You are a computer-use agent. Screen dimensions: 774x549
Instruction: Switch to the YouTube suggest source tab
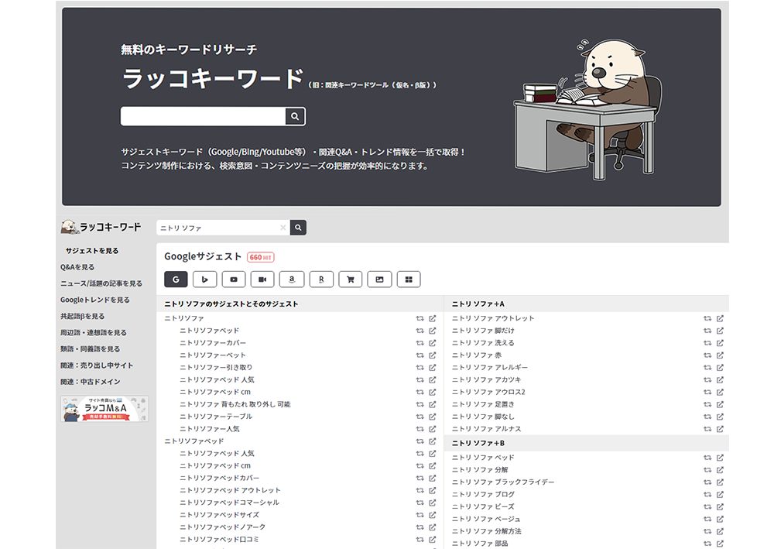pos(234,280)
